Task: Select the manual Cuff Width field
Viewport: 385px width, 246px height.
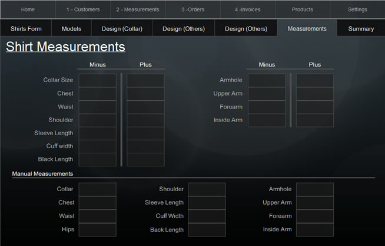Action: tap(207, 217)
